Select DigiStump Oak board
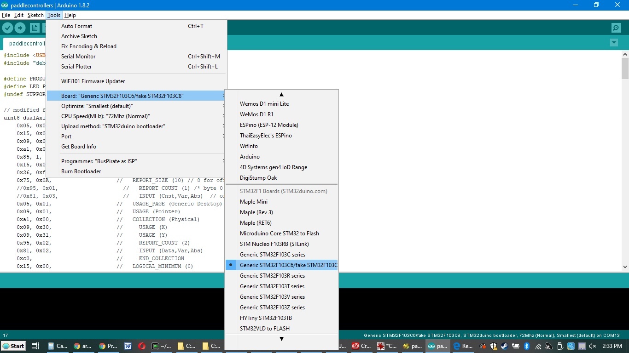Viewport: 629px width, 353px height. pos(281,178)
